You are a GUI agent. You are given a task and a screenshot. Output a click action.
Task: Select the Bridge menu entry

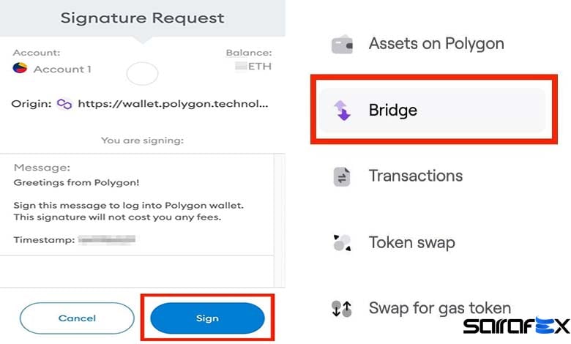click(433, 111)
